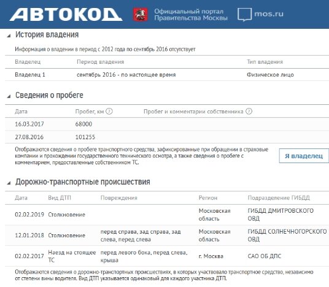Select ГИБДД СОЛНЕЧНОГОРСКОГО ОВД cell
This screenshot has width=329, height=287.
coord(287,235)
